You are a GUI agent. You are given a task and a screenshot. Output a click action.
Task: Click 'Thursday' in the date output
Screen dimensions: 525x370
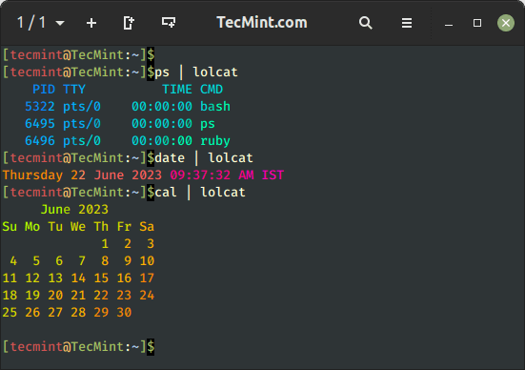coord(32,175)
